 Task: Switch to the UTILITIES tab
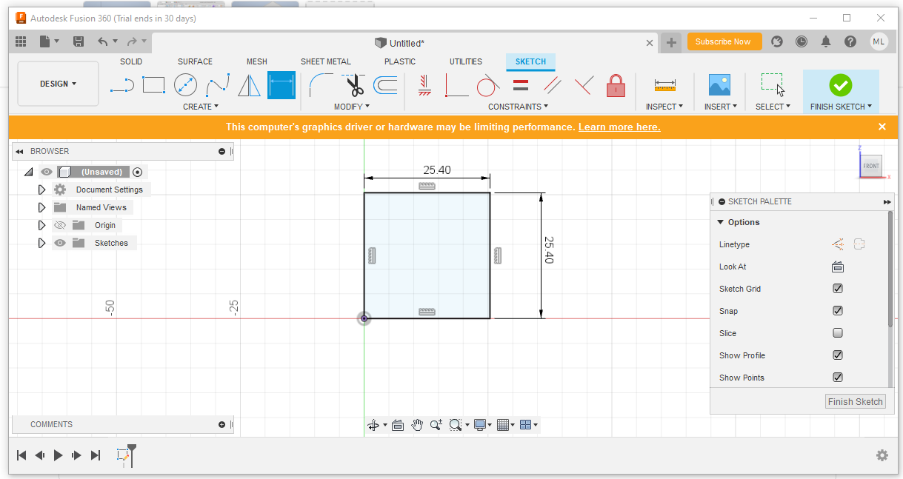tap(466, 61)
